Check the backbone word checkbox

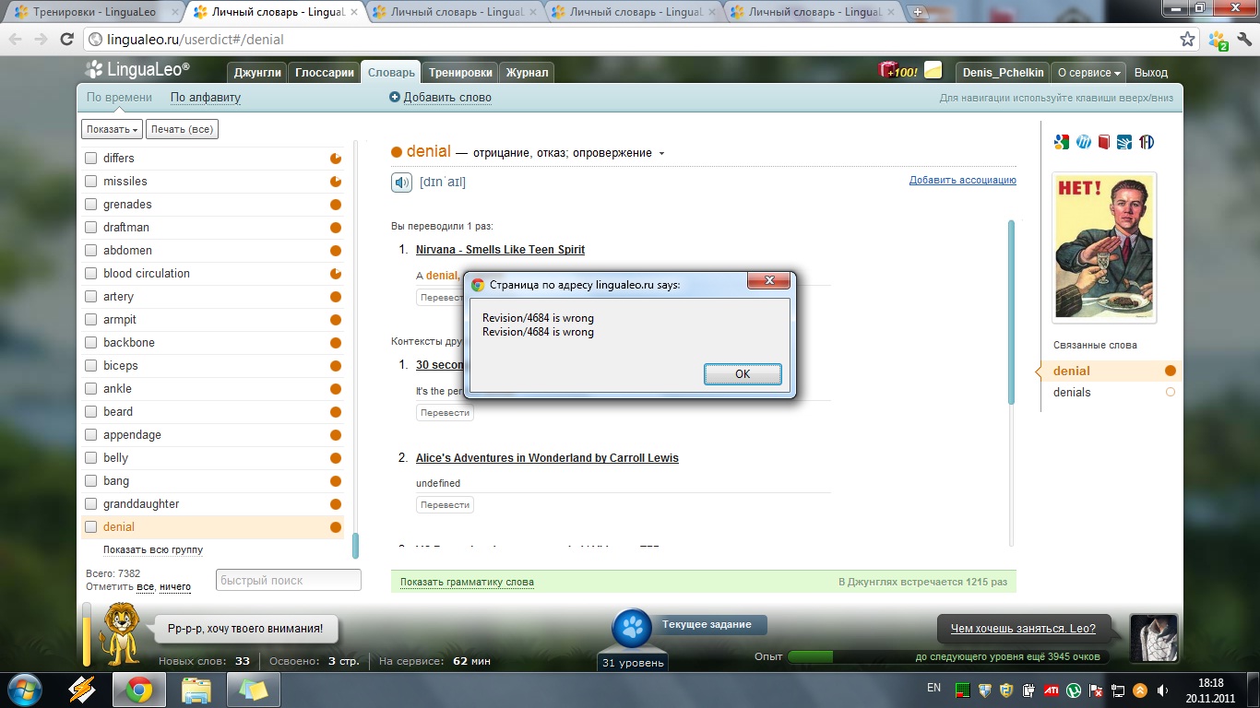[90, 343]
